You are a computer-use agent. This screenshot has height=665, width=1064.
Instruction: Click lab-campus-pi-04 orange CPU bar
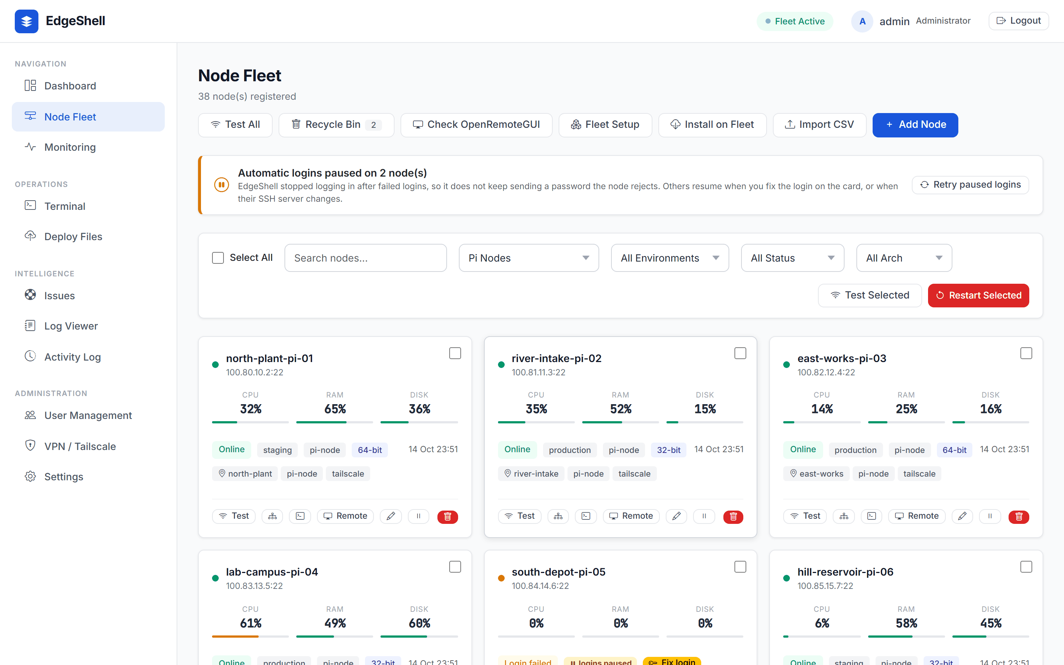[250, 636]
